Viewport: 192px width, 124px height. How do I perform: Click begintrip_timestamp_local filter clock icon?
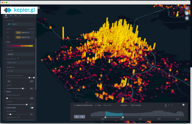point(75,105)
